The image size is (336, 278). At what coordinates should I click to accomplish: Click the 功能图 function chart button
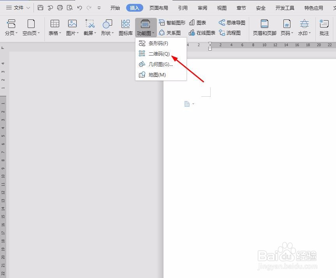point(146,27)
